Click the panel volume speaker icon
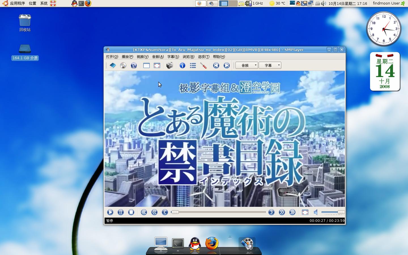The width and height of the screenshot is (408, 255). [x=324, y=3]
